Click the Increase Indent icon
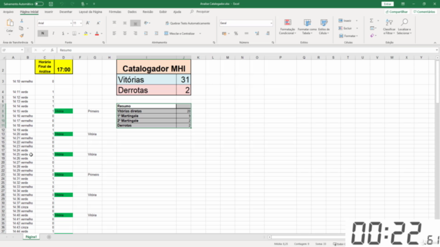This screenshot has height=247, width=440. [x=156, y=34]
